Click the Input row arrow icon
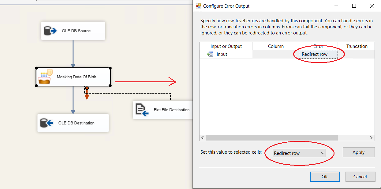 coord(210,54)
